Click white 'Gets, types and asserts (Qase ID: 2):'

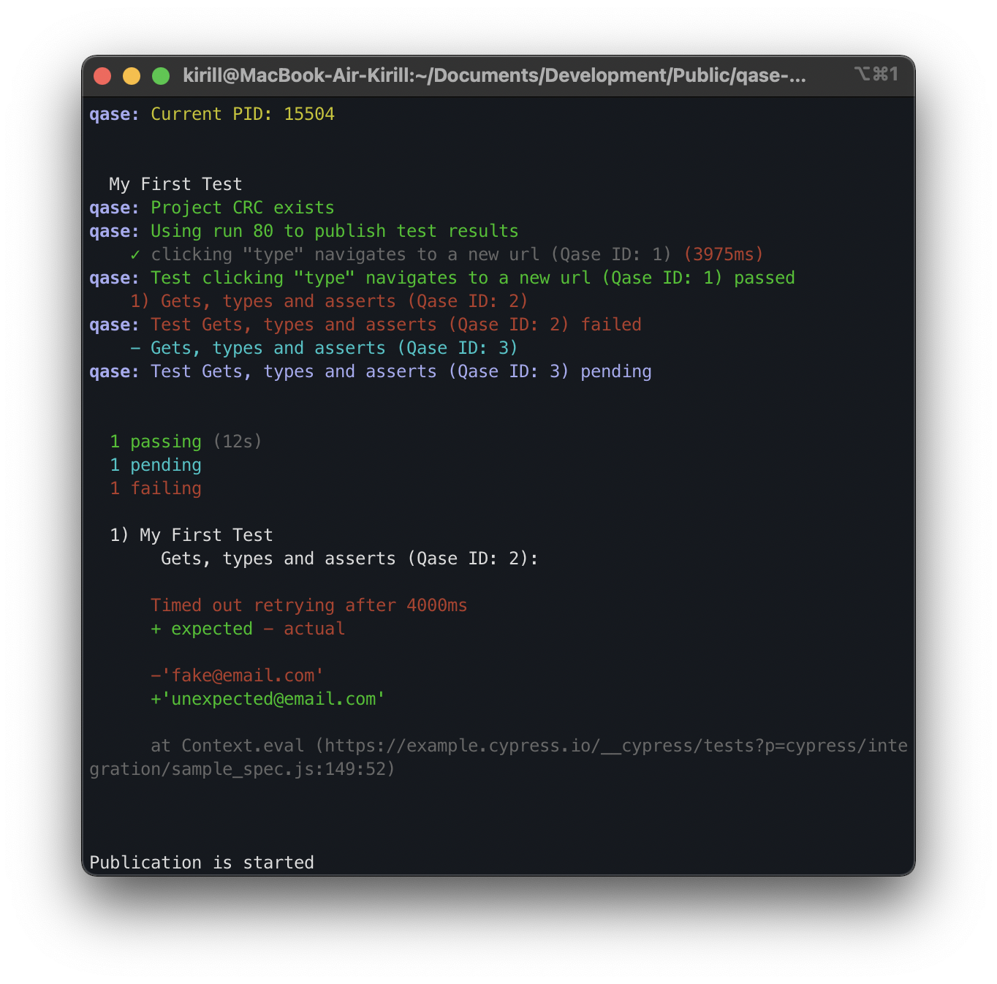point(349,559)
